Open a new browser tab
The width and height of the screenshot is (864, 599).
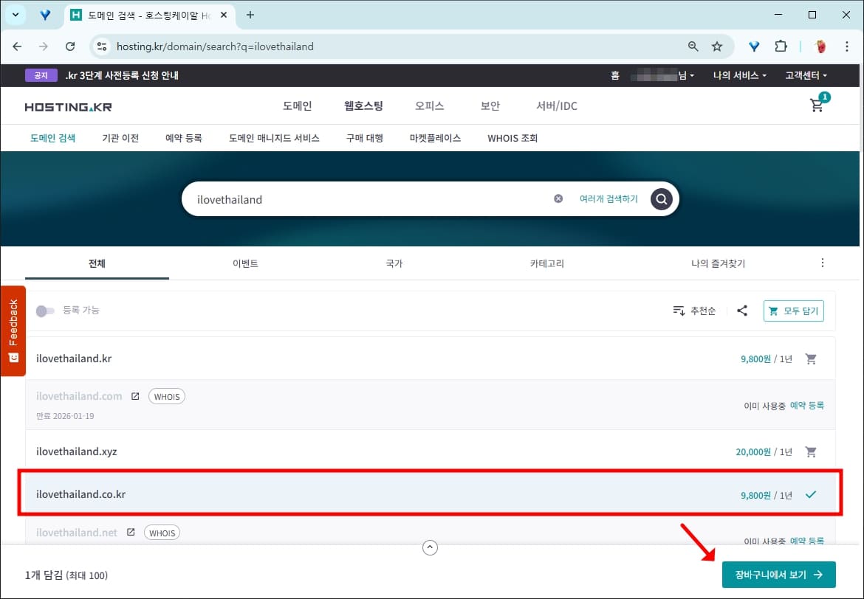tap(250, 15)
